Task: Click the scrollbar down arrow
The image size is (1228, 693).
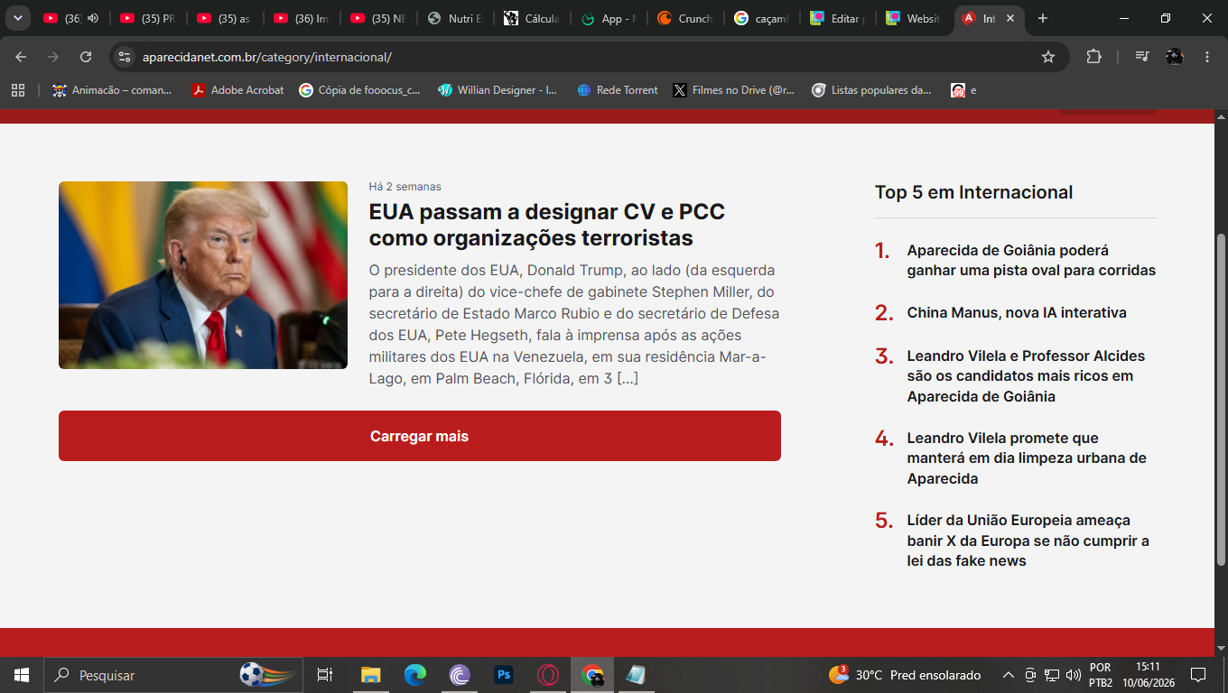Action: [1221, 648]
